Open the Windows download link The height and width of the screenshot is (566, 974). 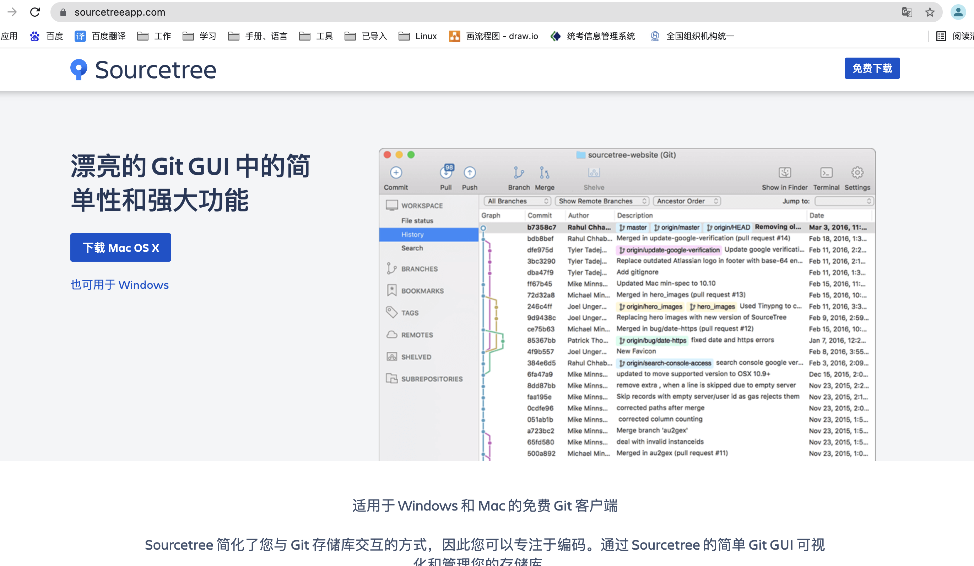point(119,285)
